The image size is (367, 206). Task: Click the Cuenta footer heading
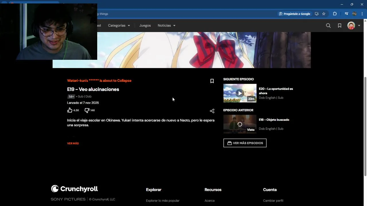tap(270, 190)
